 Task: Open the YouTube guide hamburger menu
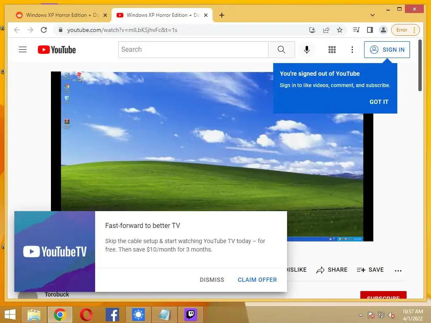point(23,50)
